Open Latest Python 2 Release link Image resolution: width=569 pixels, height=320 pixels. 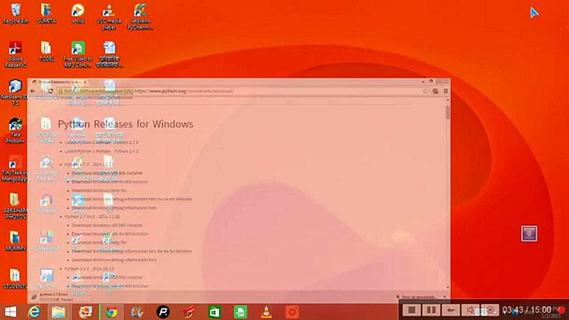(x=101, y=142)
